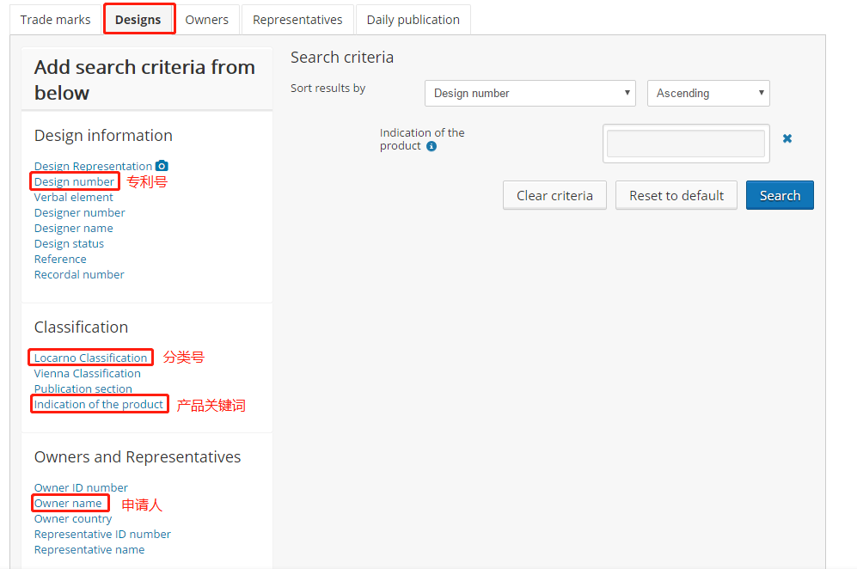The image size is (857, 569).
Task: Open the Design number sort dropdown
Action: pyautogui.click(x=530, y=94)
